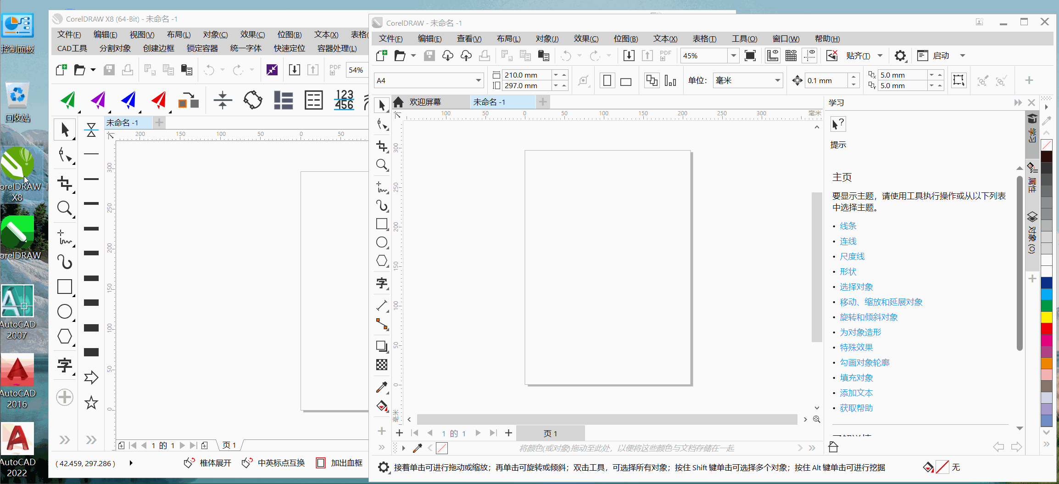Open 分割对象 menu in X8 window
The width and height of the screenshot is (1059, 484).
pos(115,48)
